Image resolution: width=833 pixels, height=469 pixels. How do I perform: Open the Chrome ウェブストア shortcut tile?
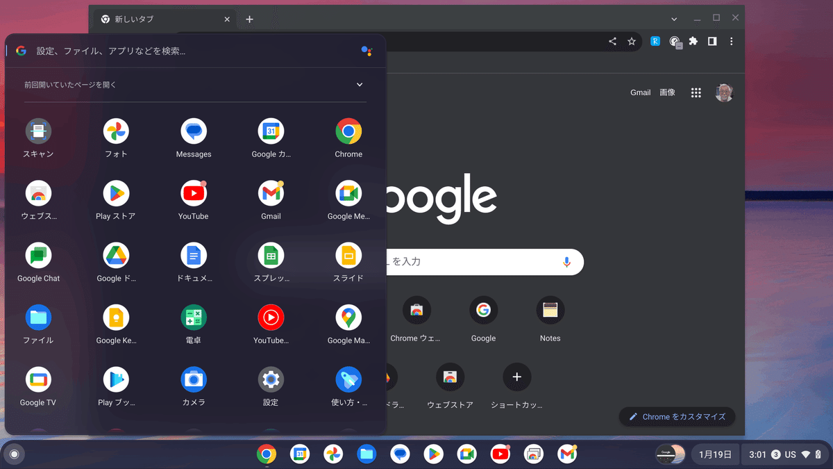(x=416, y=320)
